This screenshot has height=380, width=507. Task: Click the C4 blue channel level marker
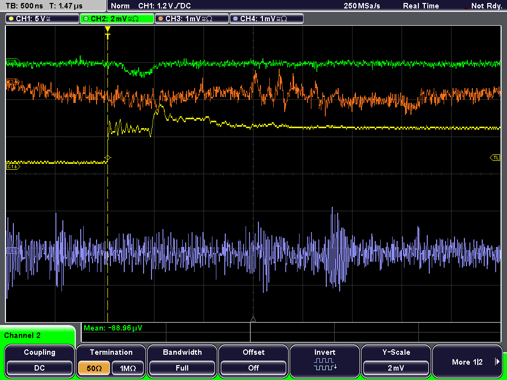pyautogui.click(x=12, y=250)
